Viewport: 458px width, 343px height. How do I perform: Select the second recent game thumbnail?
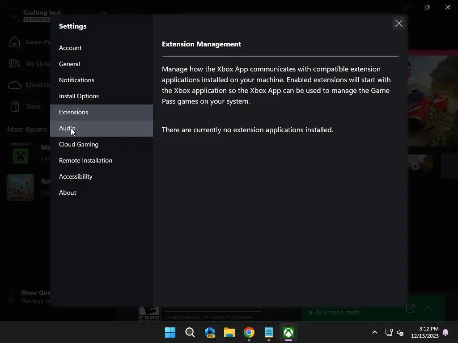(21, 188)
